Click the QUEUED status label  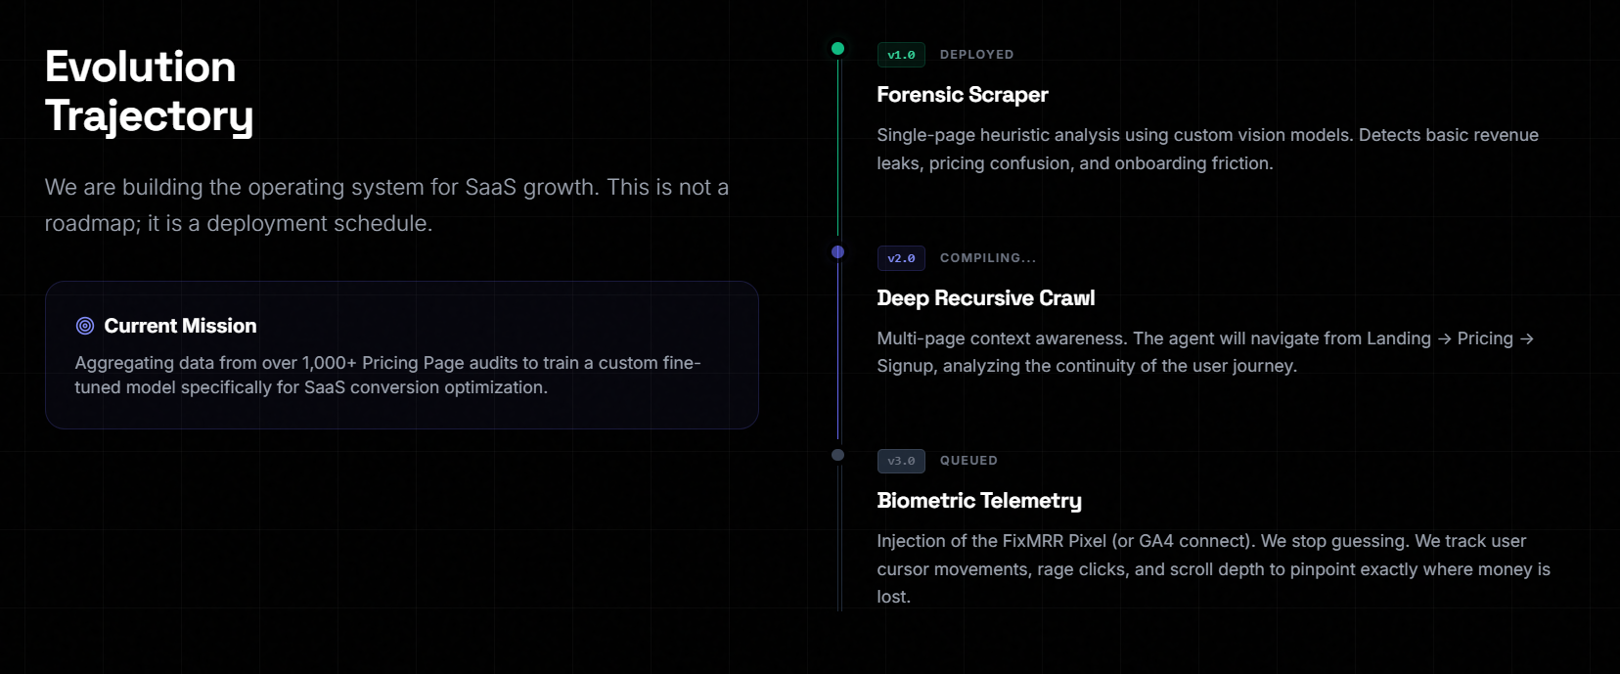(x=968, y=461)
